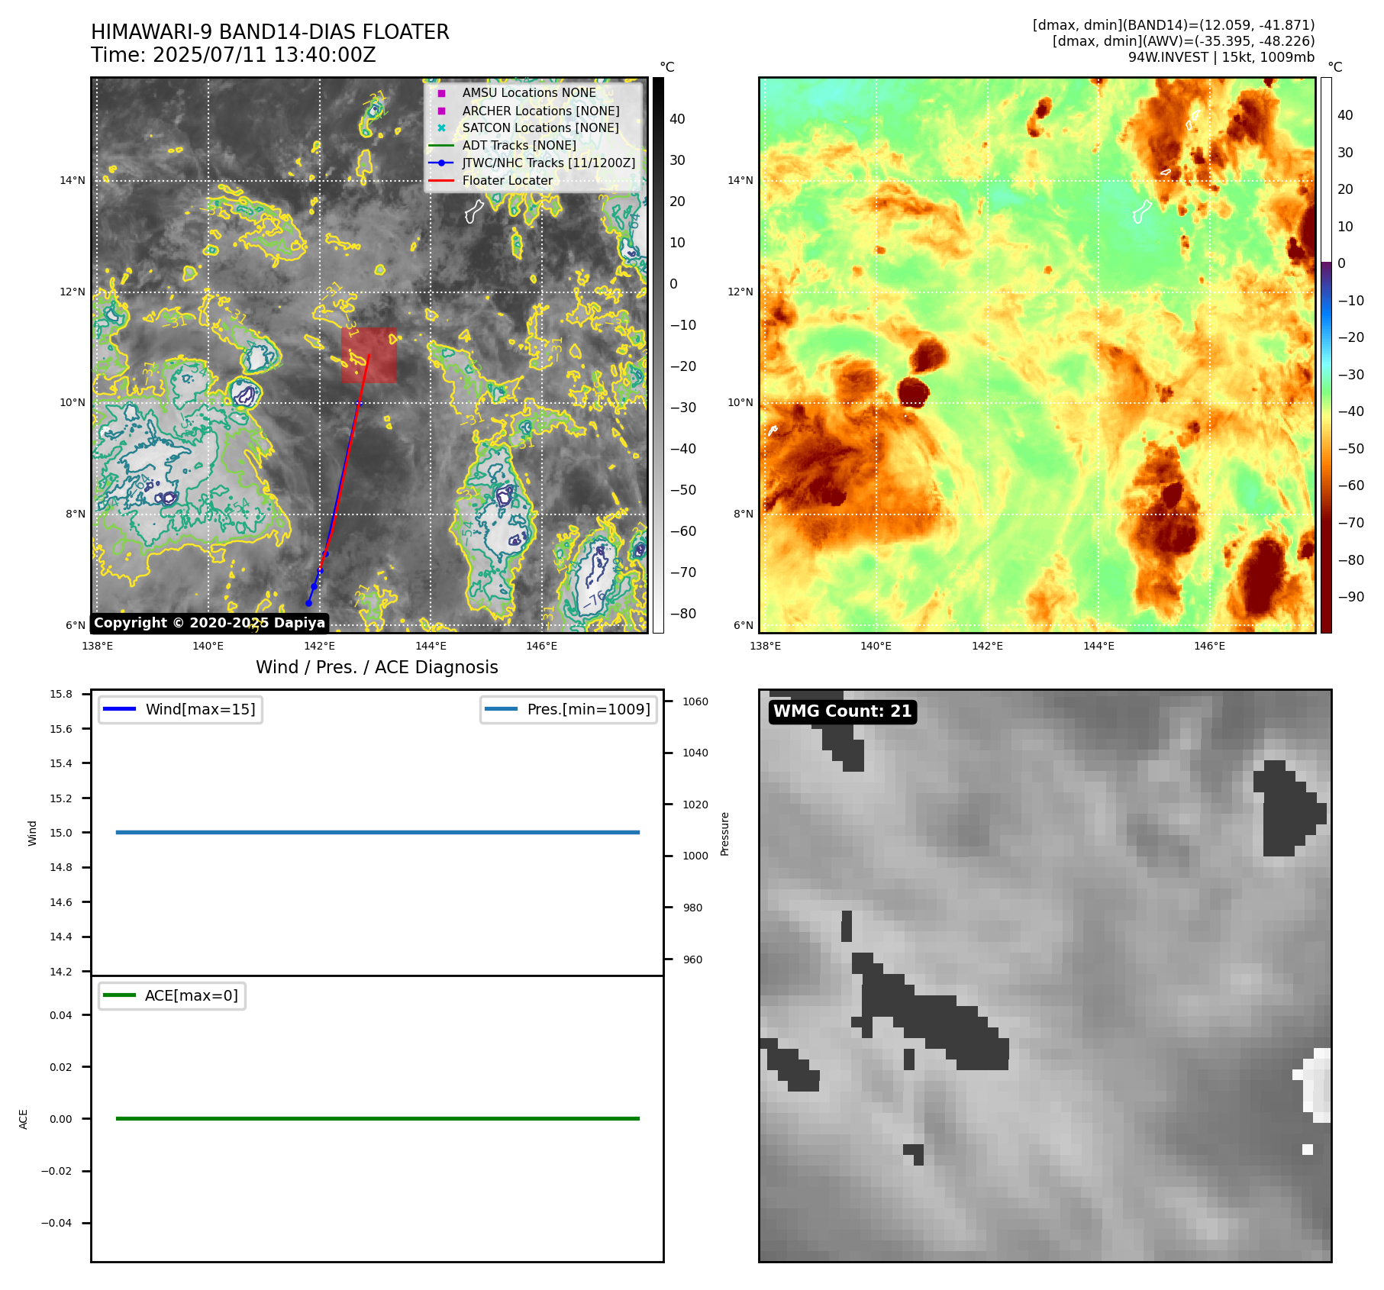
Task: Click the cyan SATCON legend cross marker
Action: pos(441,128)
